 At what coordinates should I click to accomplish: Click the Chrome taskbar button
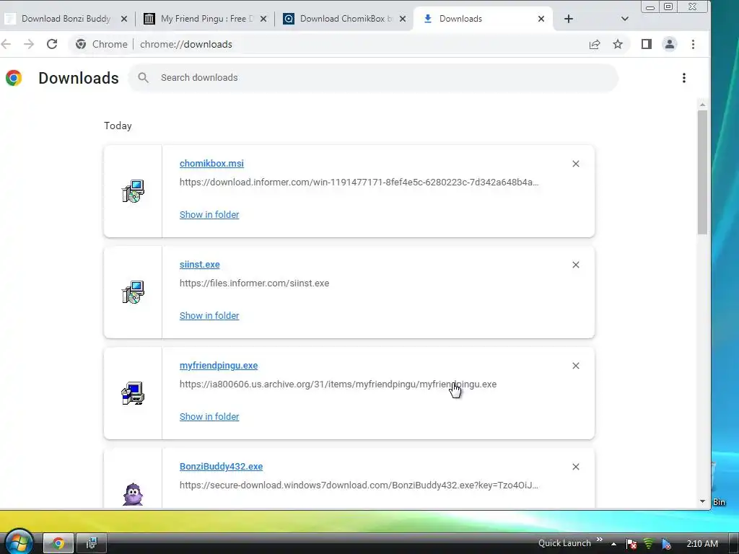coord(58,544)
